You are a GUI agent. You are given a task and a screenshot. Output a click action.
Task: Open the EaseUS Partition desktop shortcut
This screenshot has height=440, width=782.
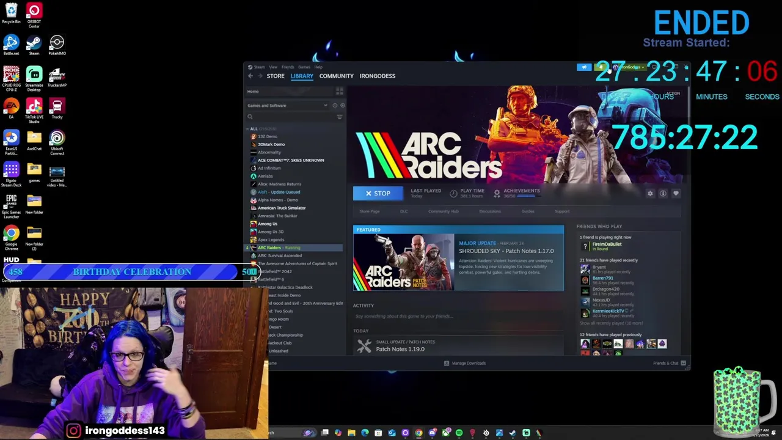[11, 142]
